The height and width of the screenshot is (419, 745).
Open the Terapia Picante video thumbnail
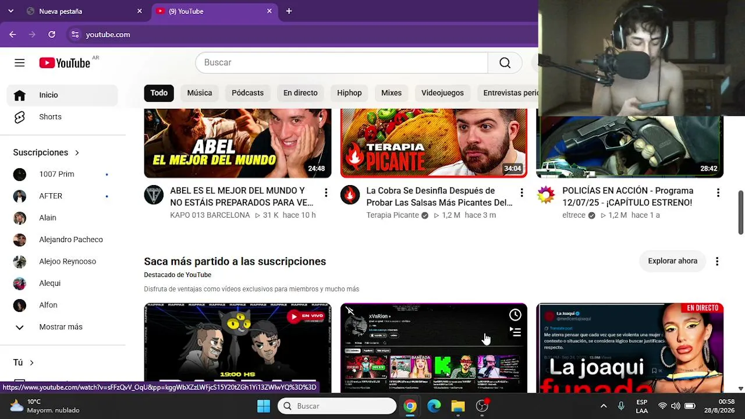pyautogui.click(x=434, y=143)
